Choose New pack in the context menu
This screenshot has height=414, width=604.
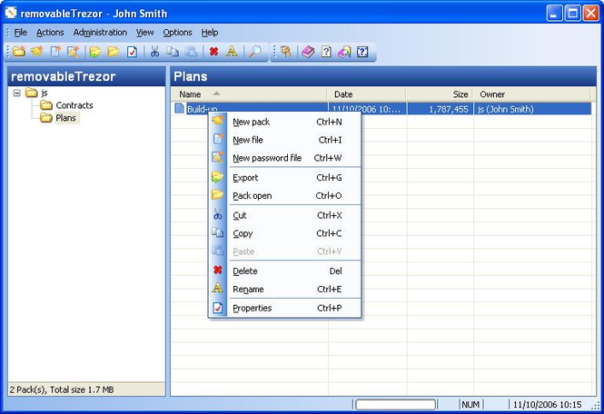click(284, 122)
